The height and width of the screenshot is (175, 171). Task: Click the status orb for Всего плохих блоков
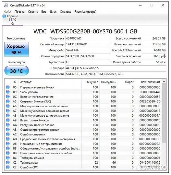pos(8,120)
